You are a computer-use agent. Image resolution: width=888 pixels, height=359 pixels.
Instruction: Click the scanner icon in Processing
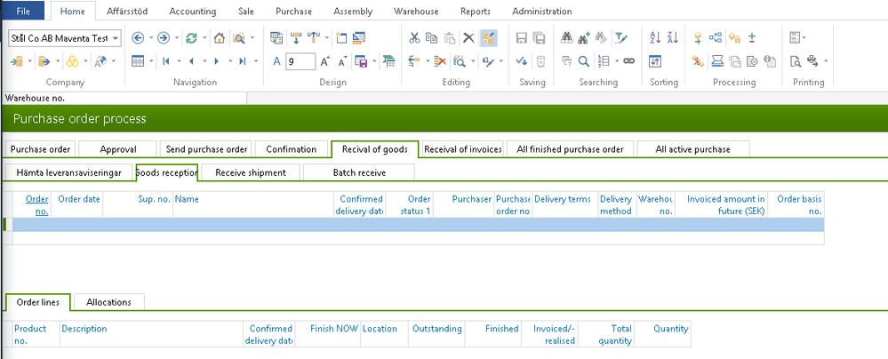[x=717, y=61]
